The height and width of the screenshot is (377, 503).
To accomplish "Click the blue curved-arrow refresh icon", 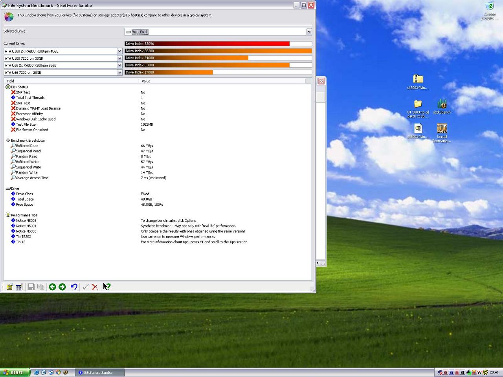I will 74,287.
